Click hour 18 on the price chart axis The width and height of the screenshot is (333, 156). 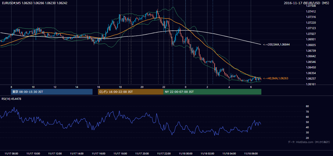120,87
